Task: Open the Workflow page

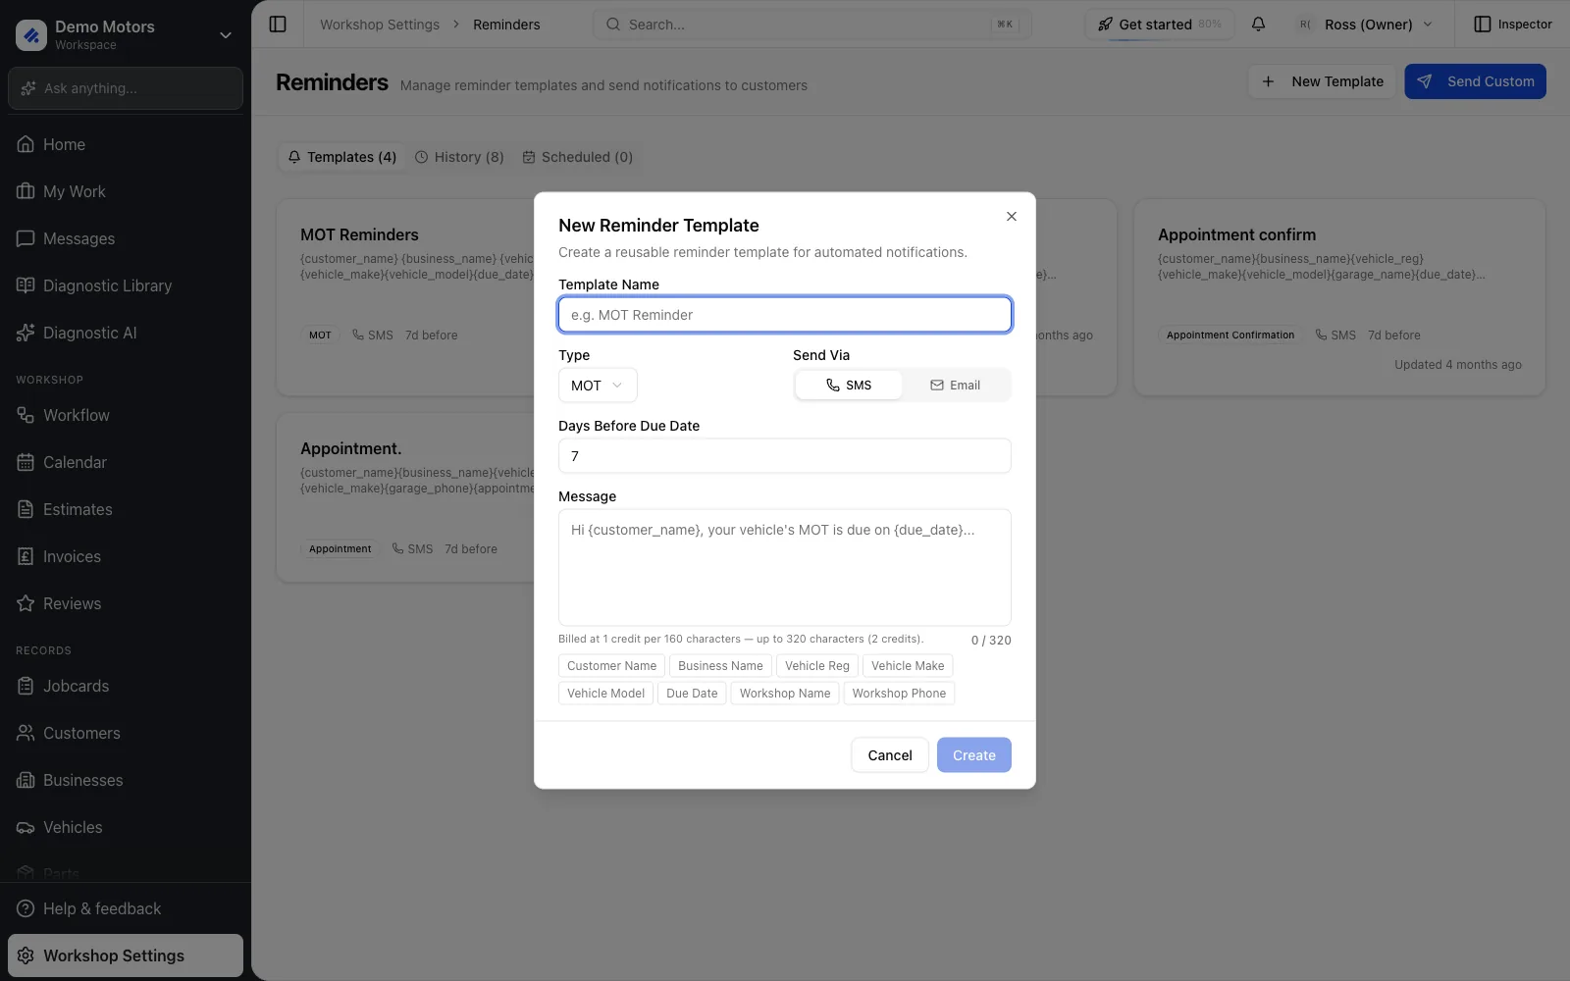Action: 126,415
